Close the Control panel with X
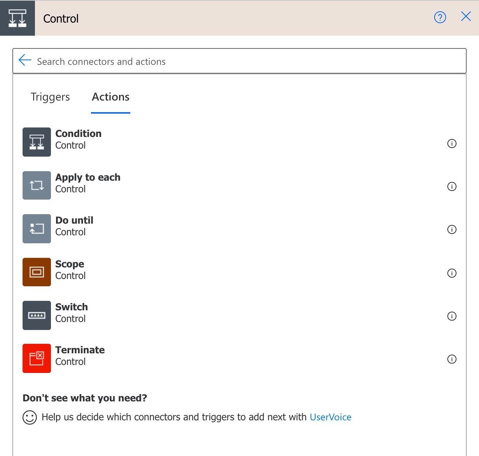 coord(466,16)
